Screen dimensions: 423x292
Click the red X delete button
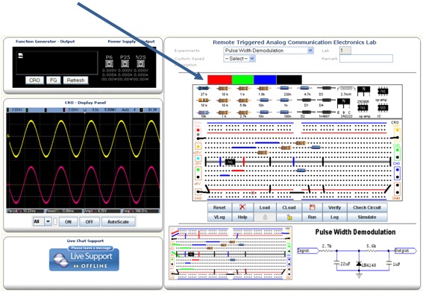(242, 207)
